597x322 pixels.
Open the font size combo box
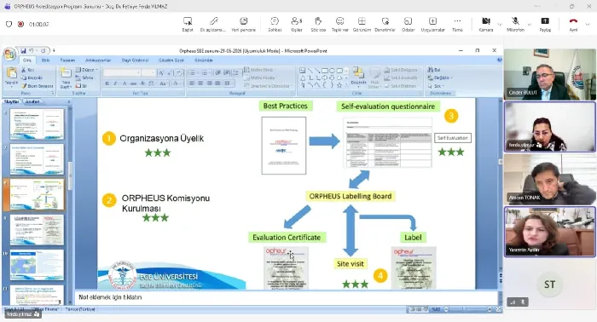148,72
